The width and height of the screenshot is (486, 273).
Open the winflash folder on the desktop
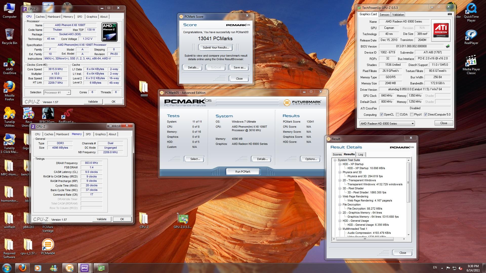tap(10, 220)
